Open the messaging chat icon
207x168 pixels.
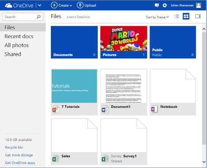(157, 5)
